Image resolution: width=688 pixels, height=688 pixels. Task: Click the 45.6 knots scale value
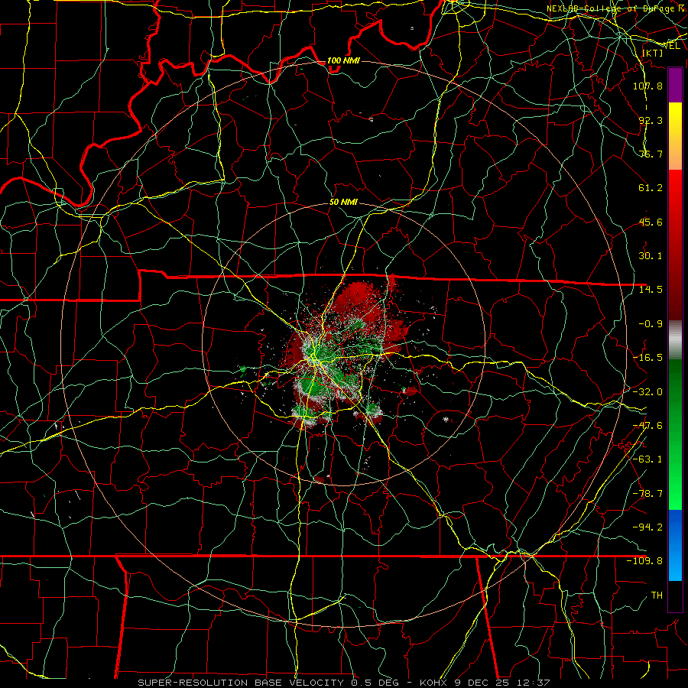pos(651,222)
